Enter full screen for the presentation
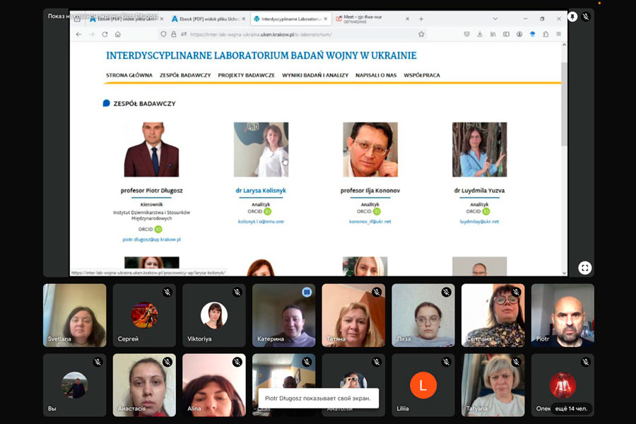Viewport: 636px width, 424px height. [584, 268]
